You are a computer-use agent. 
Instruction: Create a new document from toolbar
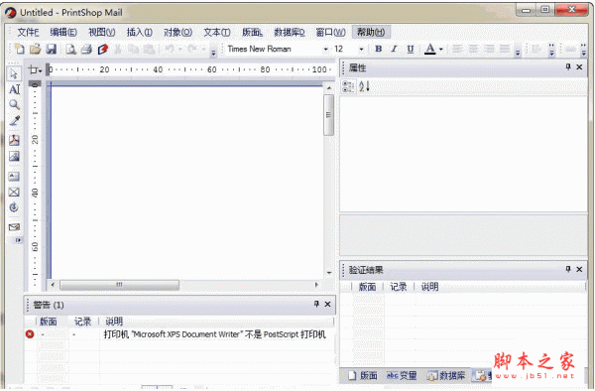(19, 49)
